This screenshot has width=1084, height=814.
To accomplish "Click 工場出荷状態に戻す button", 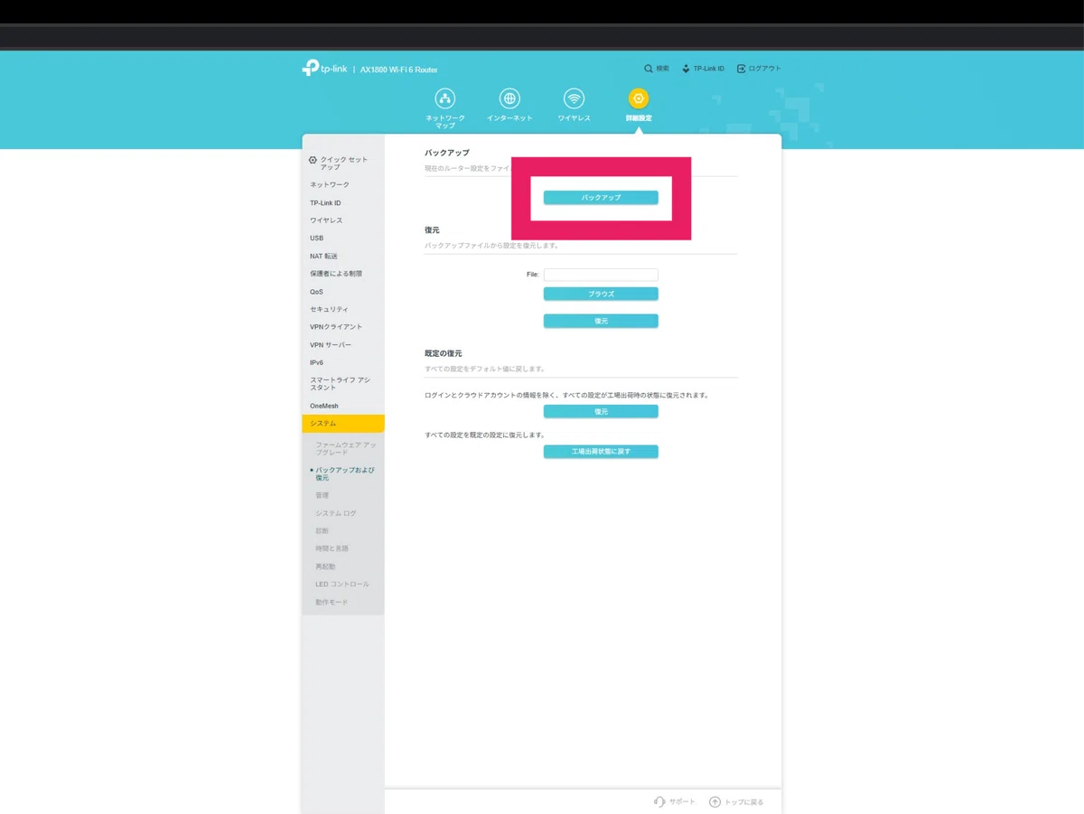I will [601, 451].
